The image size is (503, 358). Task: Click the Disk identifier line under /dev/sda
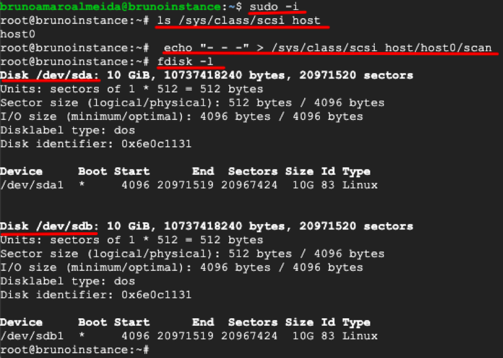pos(95,144)
